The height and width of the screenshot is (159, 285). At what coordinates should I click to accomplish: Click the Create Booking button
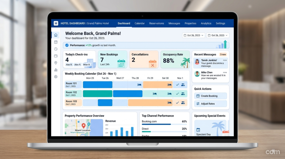[210, 96]
